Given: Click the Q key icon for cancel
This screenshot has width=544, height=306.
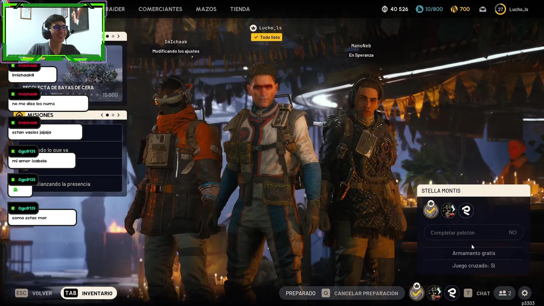Looking at the screenshot, I should click(326, 293).
